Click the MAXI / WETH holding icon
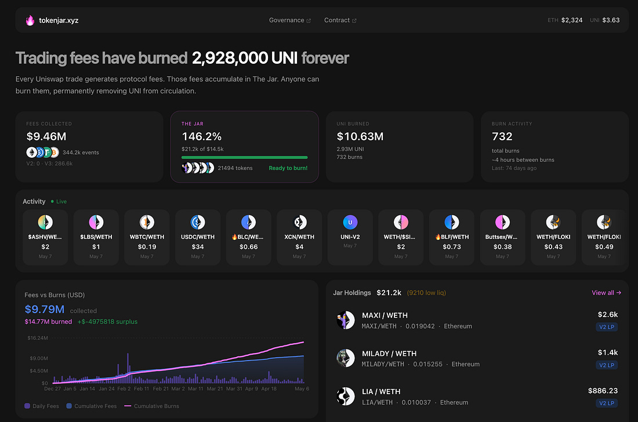The height and width of the screenshot is (422, 638). click(346, 320)
